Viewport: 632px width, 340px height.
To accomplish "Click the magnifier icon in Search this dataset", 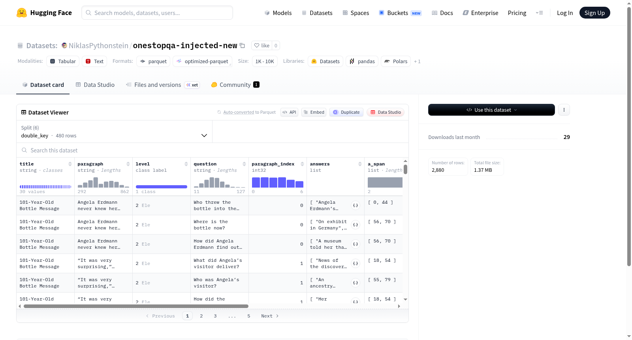I will pos(24,150).
